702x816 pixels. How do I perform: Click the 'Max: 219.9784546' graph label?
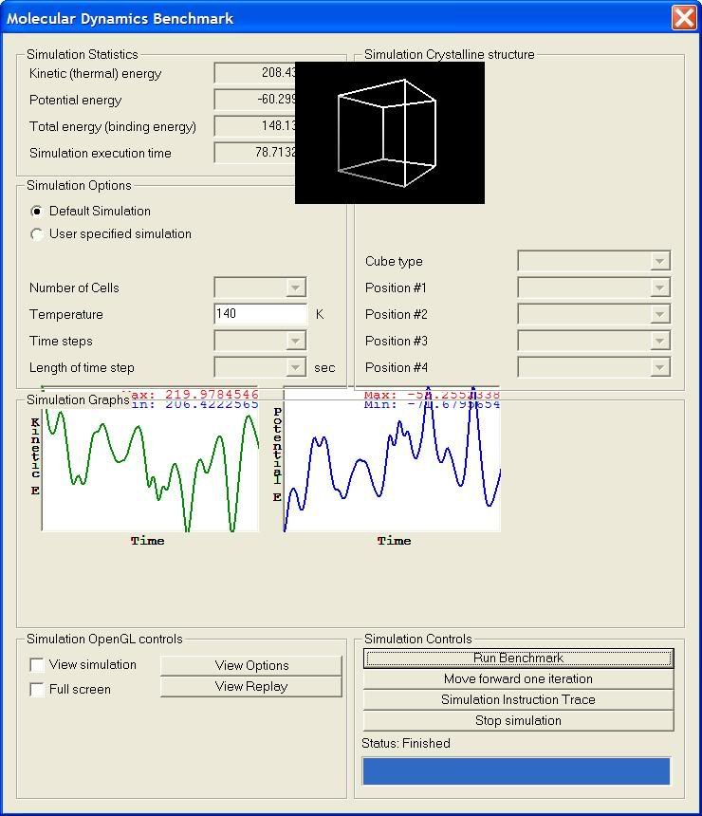191,395
